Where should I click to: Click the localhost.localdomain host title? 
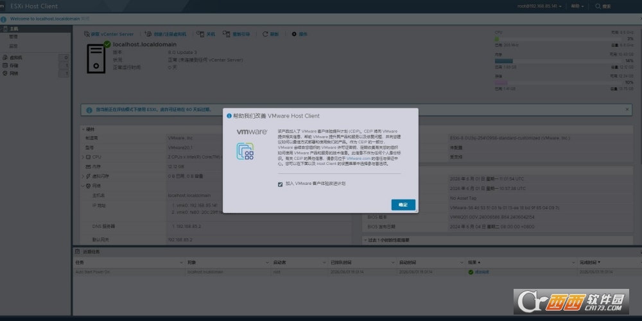(x=144, y=45)
